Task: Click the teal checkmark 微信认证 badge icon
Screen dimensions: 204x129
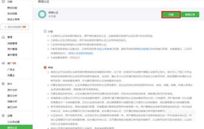Action: (42, 14)
